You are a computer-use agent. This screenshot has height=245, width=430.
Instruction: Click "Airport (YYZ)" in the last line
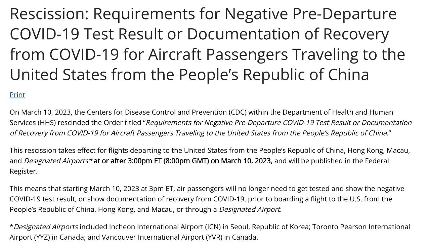pos(30,237)
